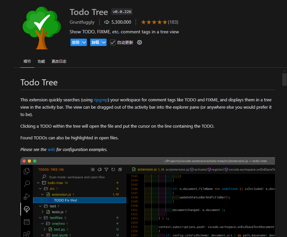Screen dimensions: 287x237
Task: Click the 1, M status next to extension.js row
Action: click(x=116, y=194)
